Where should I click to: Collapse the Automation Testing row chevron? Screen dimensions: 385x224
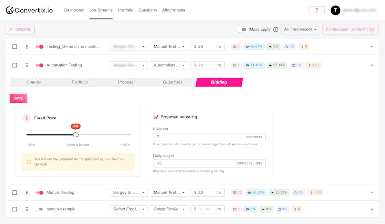coord(372,65)
